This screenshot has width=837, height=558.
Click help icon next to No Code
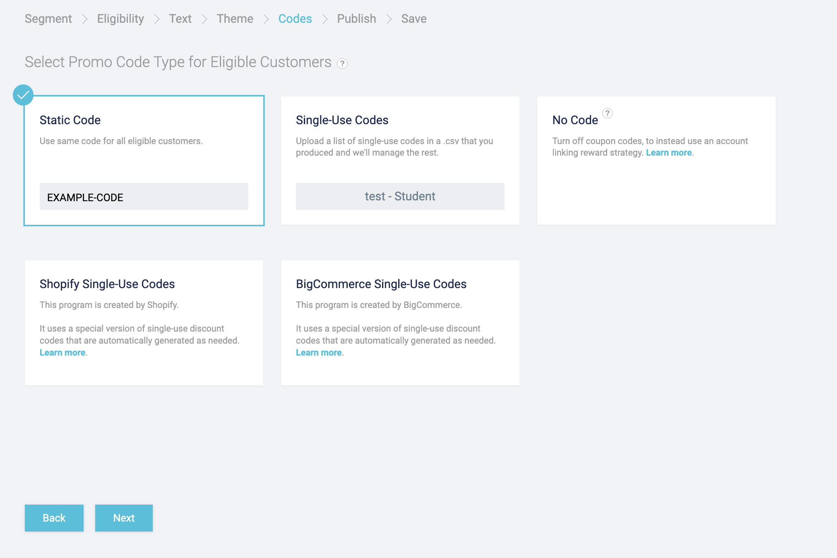607,113
